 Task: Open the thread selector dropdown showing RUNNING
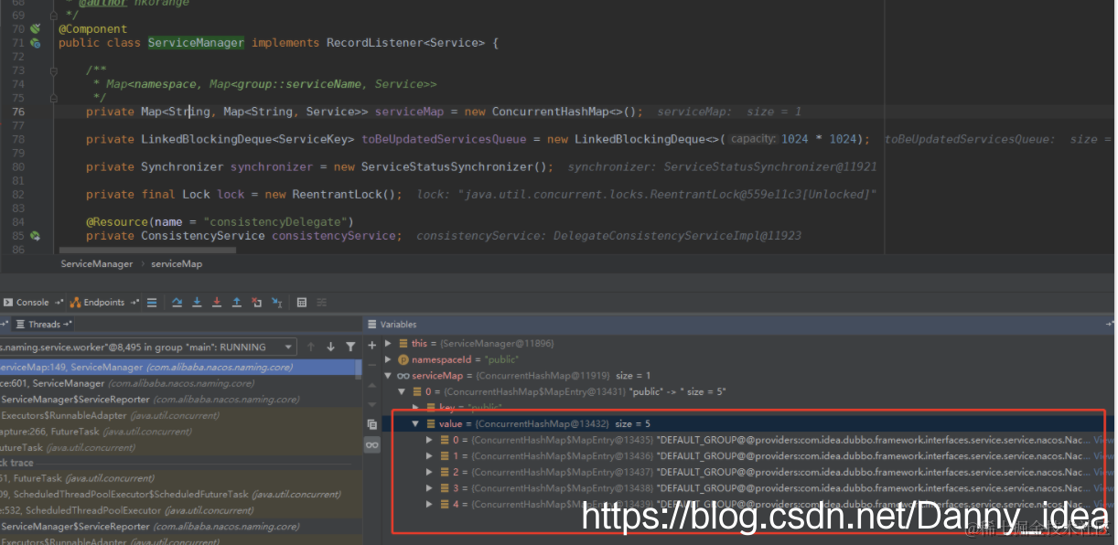(149, 347)
